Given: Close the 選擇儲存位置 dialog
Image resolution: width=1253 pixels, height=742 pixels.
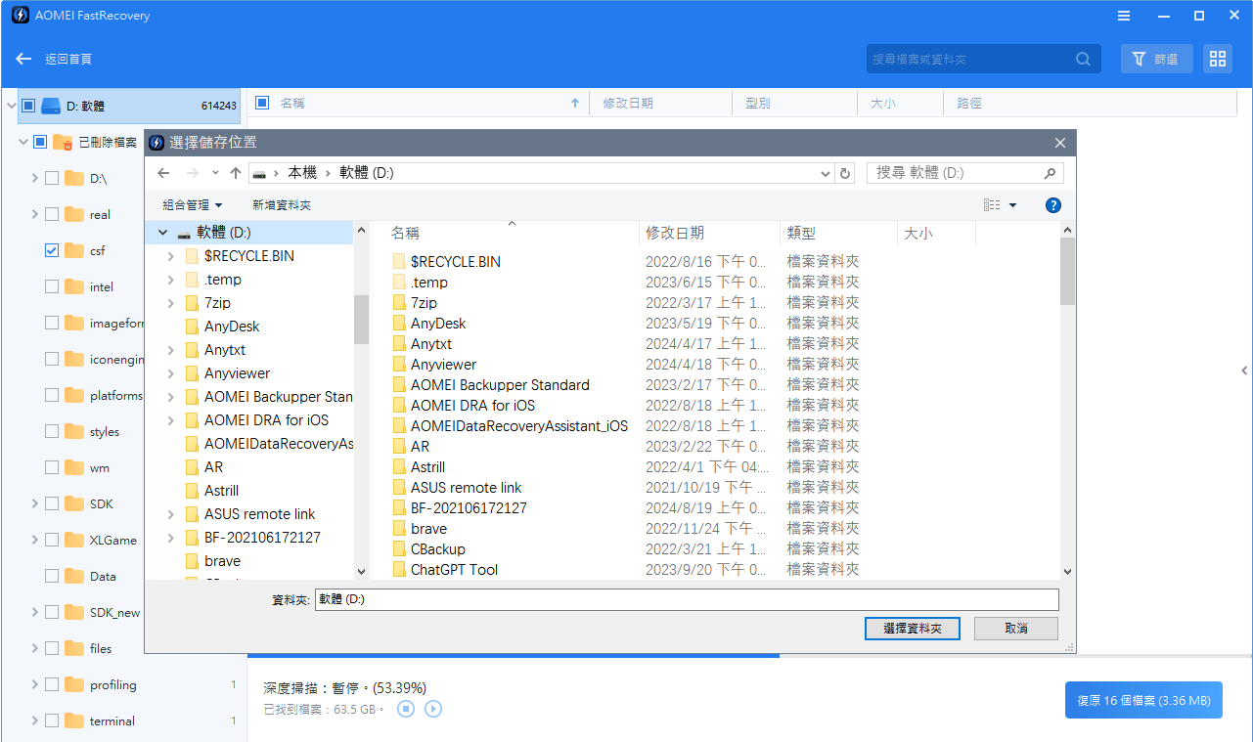Looking at the screenshot, I should (1060, 143).
